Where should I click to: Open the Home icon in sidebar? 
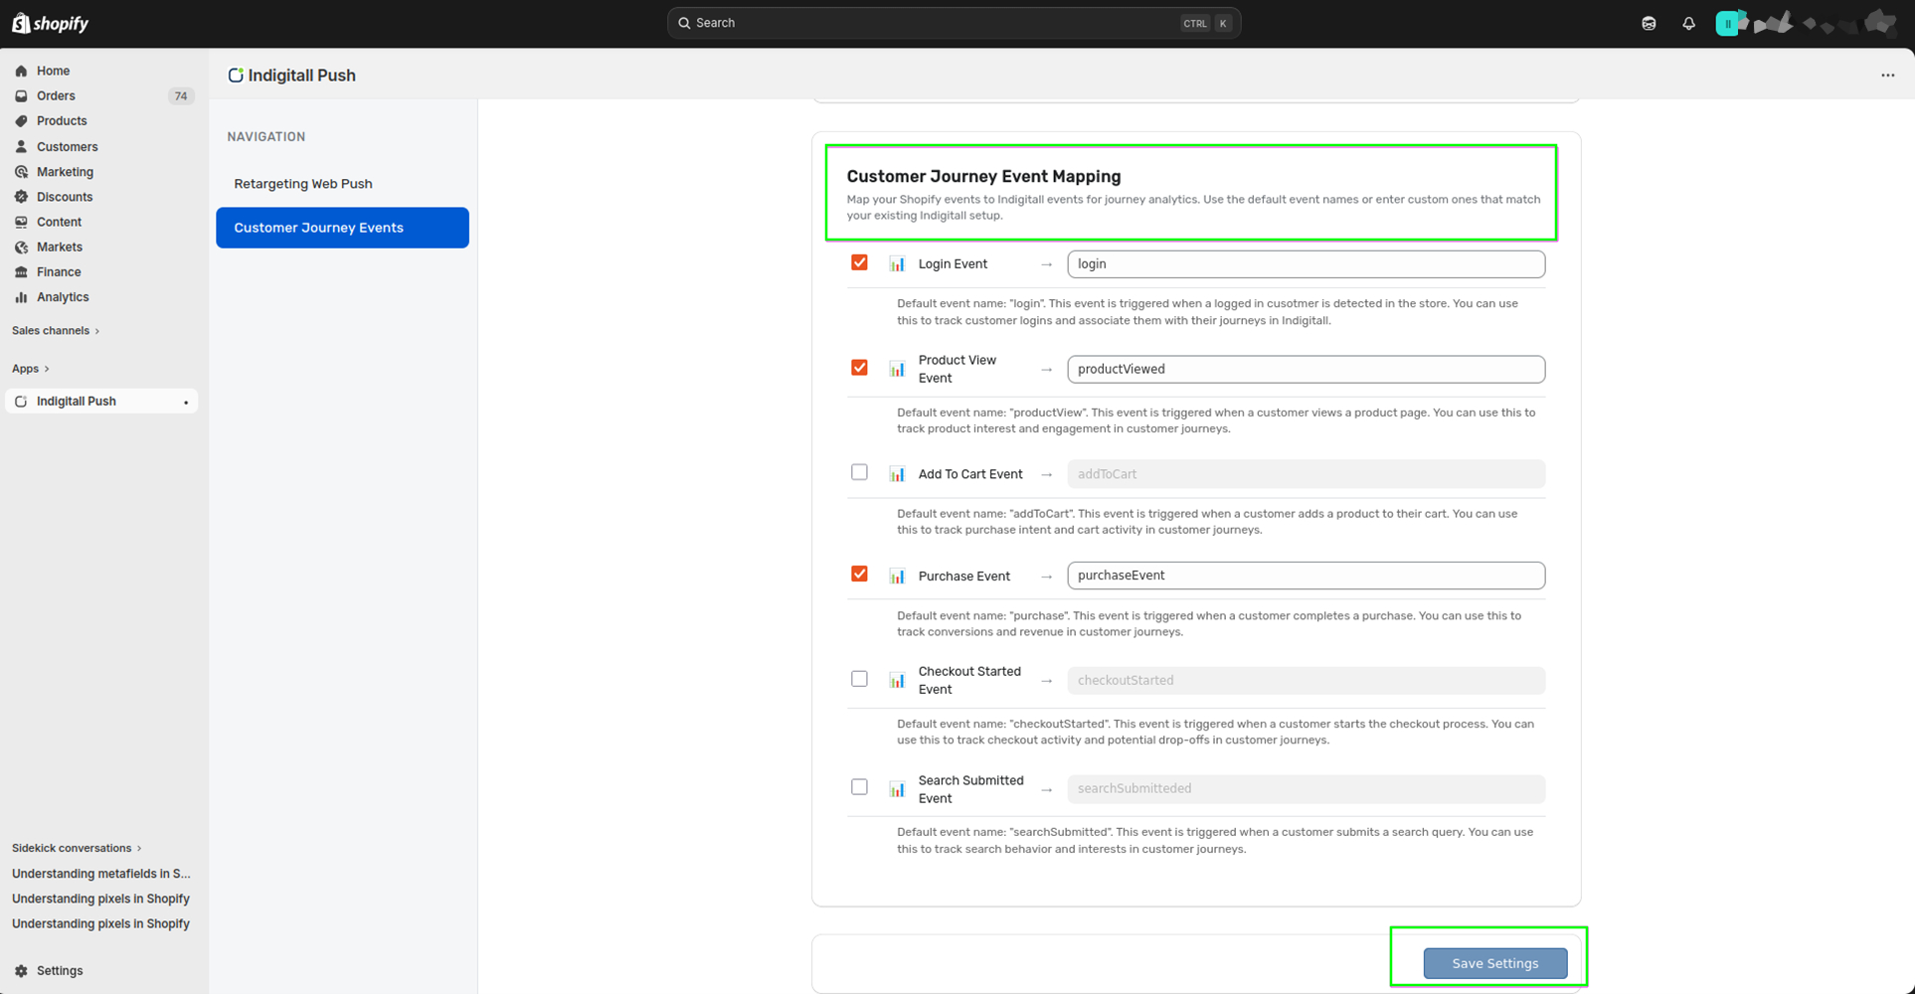tap(21, 71)
